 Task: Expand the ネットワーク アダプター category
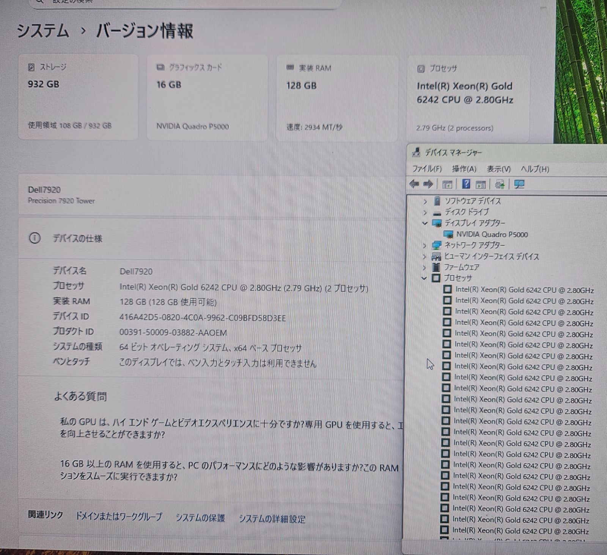(x=425, y=246)
